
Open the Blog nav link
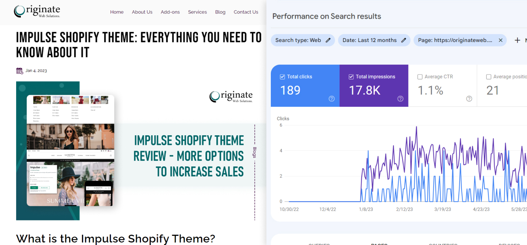tap(220, 12)
